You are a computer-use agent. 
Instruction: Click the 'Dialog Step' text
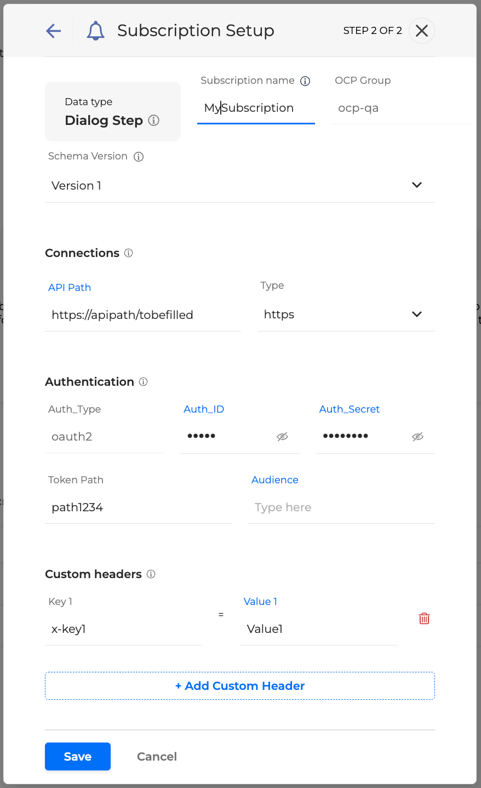coord(104,121)
